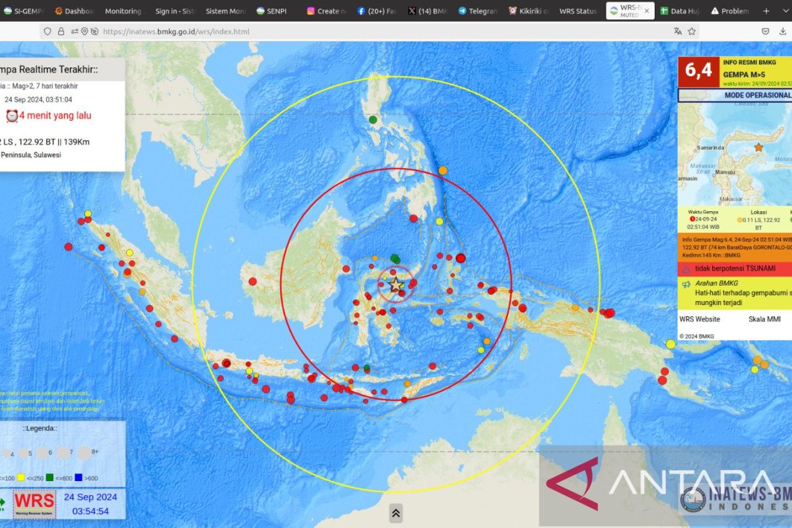Close the active WRS tab
The width and height of the screenshot is (792, 528).
pyautogui.click(x=646, y=11)
